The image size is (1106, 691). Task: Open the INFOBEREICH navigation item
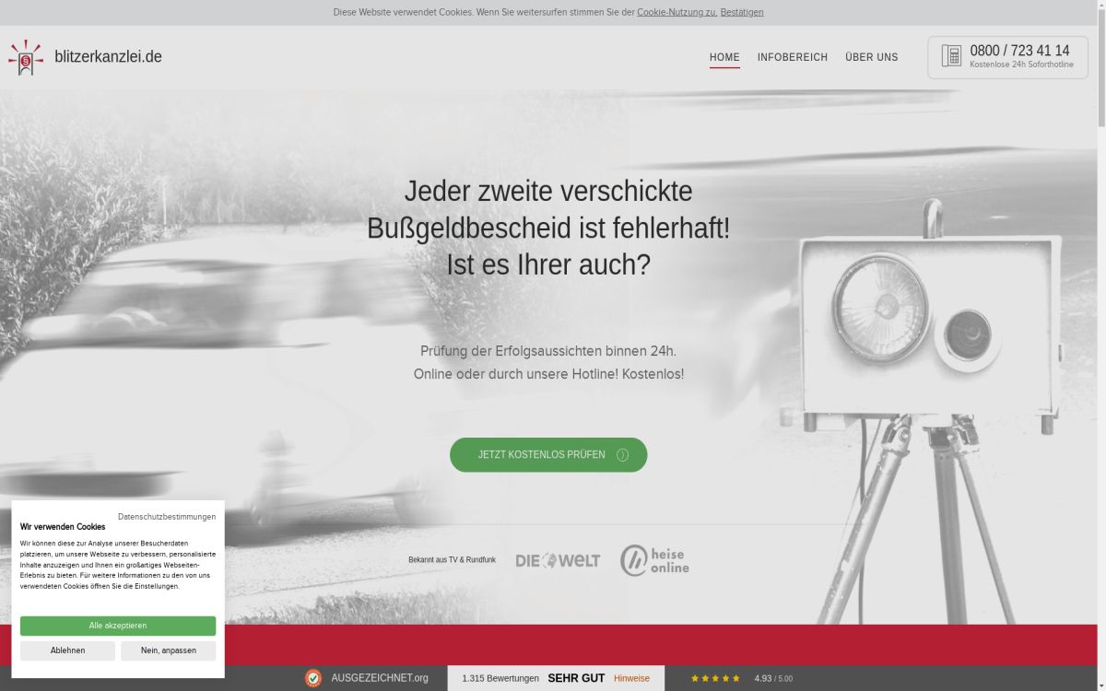click(793, 56)
